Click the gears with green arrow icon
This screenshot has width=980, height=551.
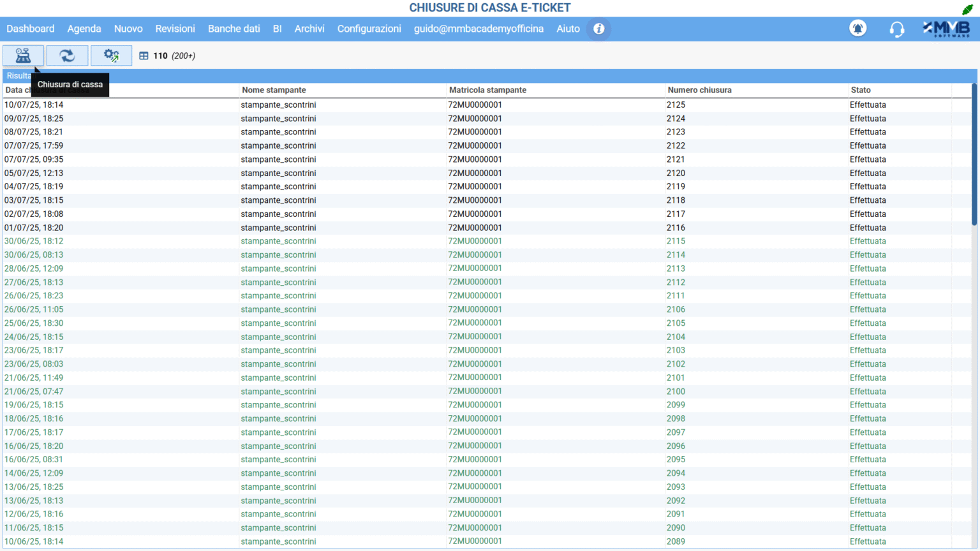click(111, 55)
